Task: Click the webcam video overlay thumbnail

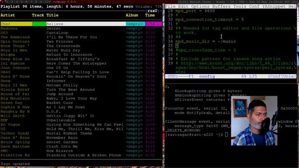Action: tap(254, 121)
